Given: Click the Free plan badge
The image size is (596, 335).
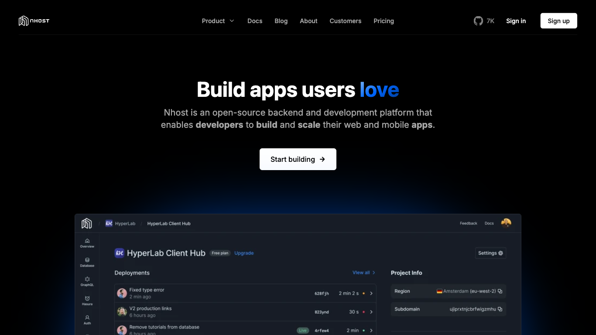Looking at the screenshot, I should (220, 253).
